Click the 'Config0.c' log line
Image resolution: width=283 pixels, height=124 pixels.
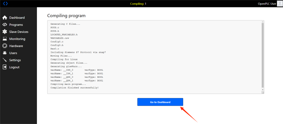coord(57,42)
